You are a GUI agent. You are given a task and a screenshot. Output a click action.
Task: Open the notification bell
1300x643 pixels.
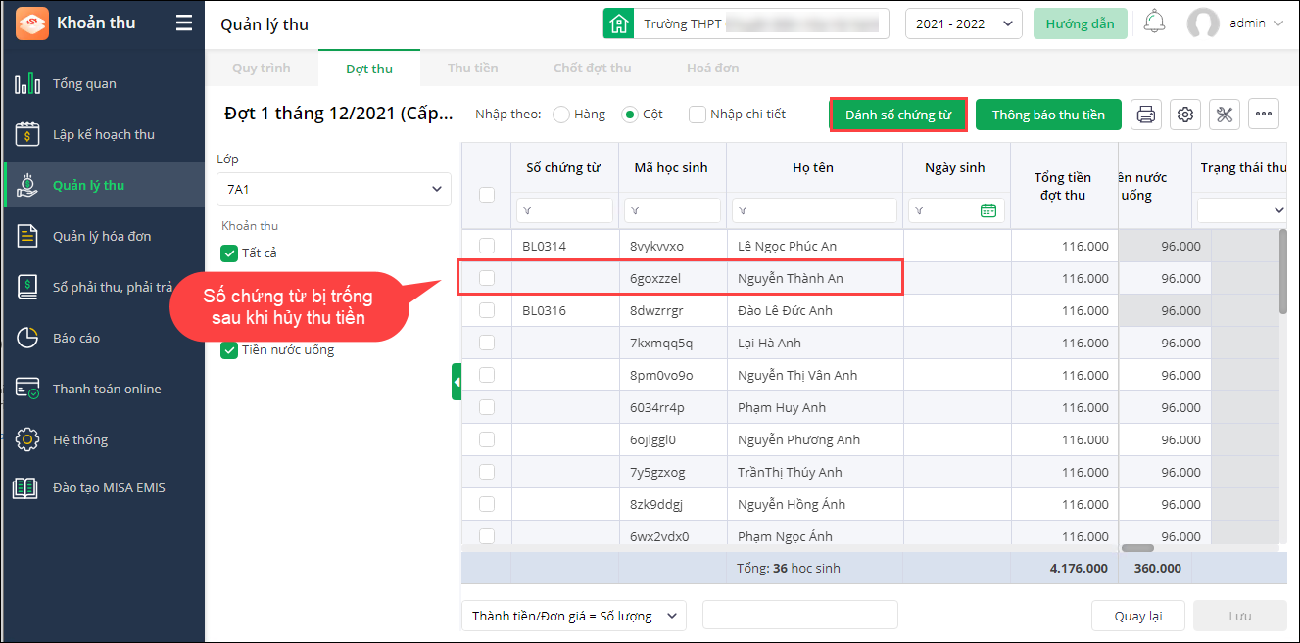(1155, 23)
